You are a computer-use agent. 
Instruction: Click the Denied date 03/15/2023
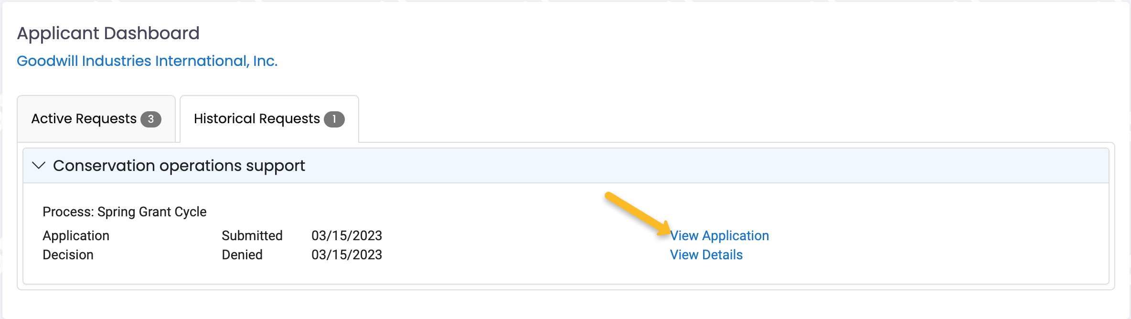pos(347,255)
